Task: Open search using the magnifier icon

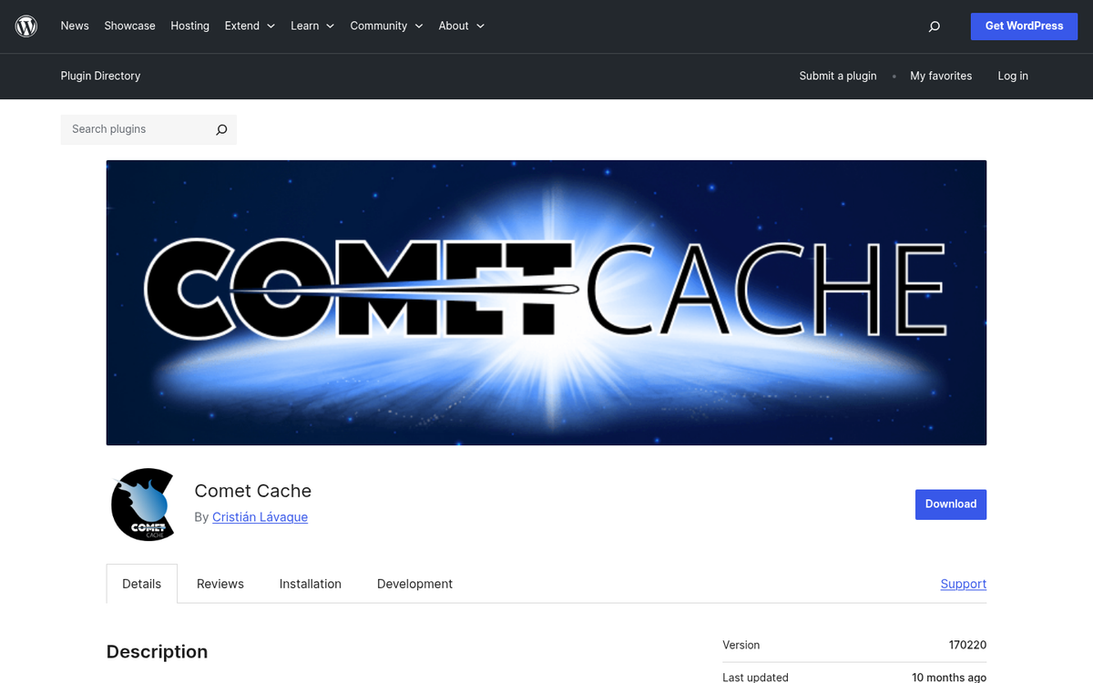Action: tap(934, 26)
